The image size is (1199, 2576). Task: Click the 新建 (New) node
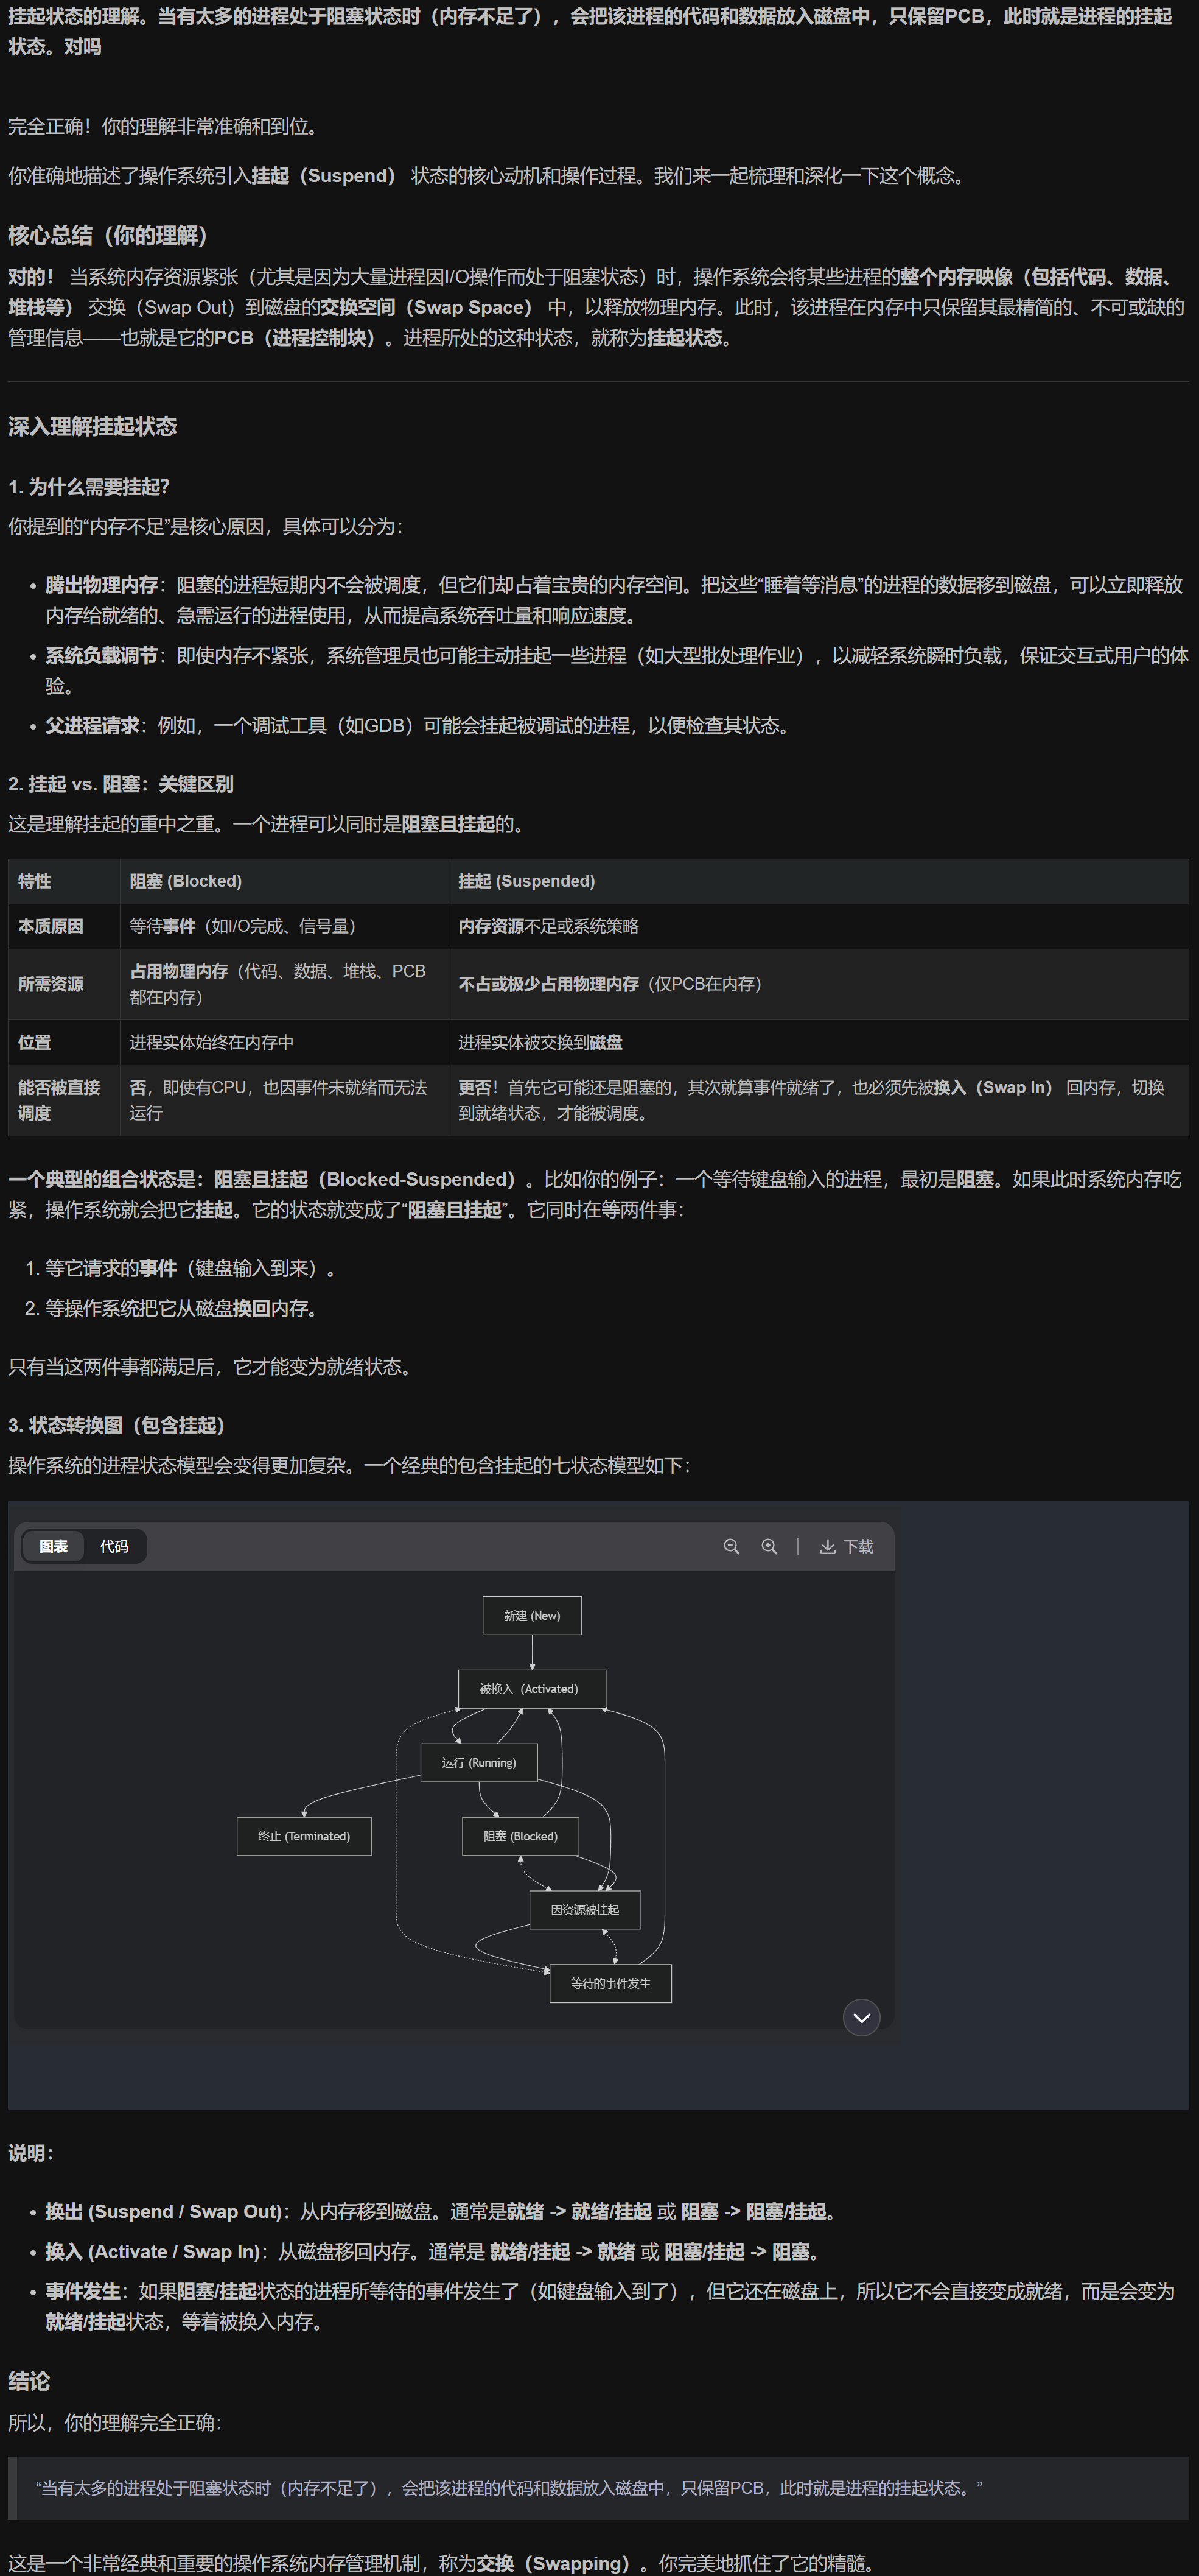click(531, 1616)
